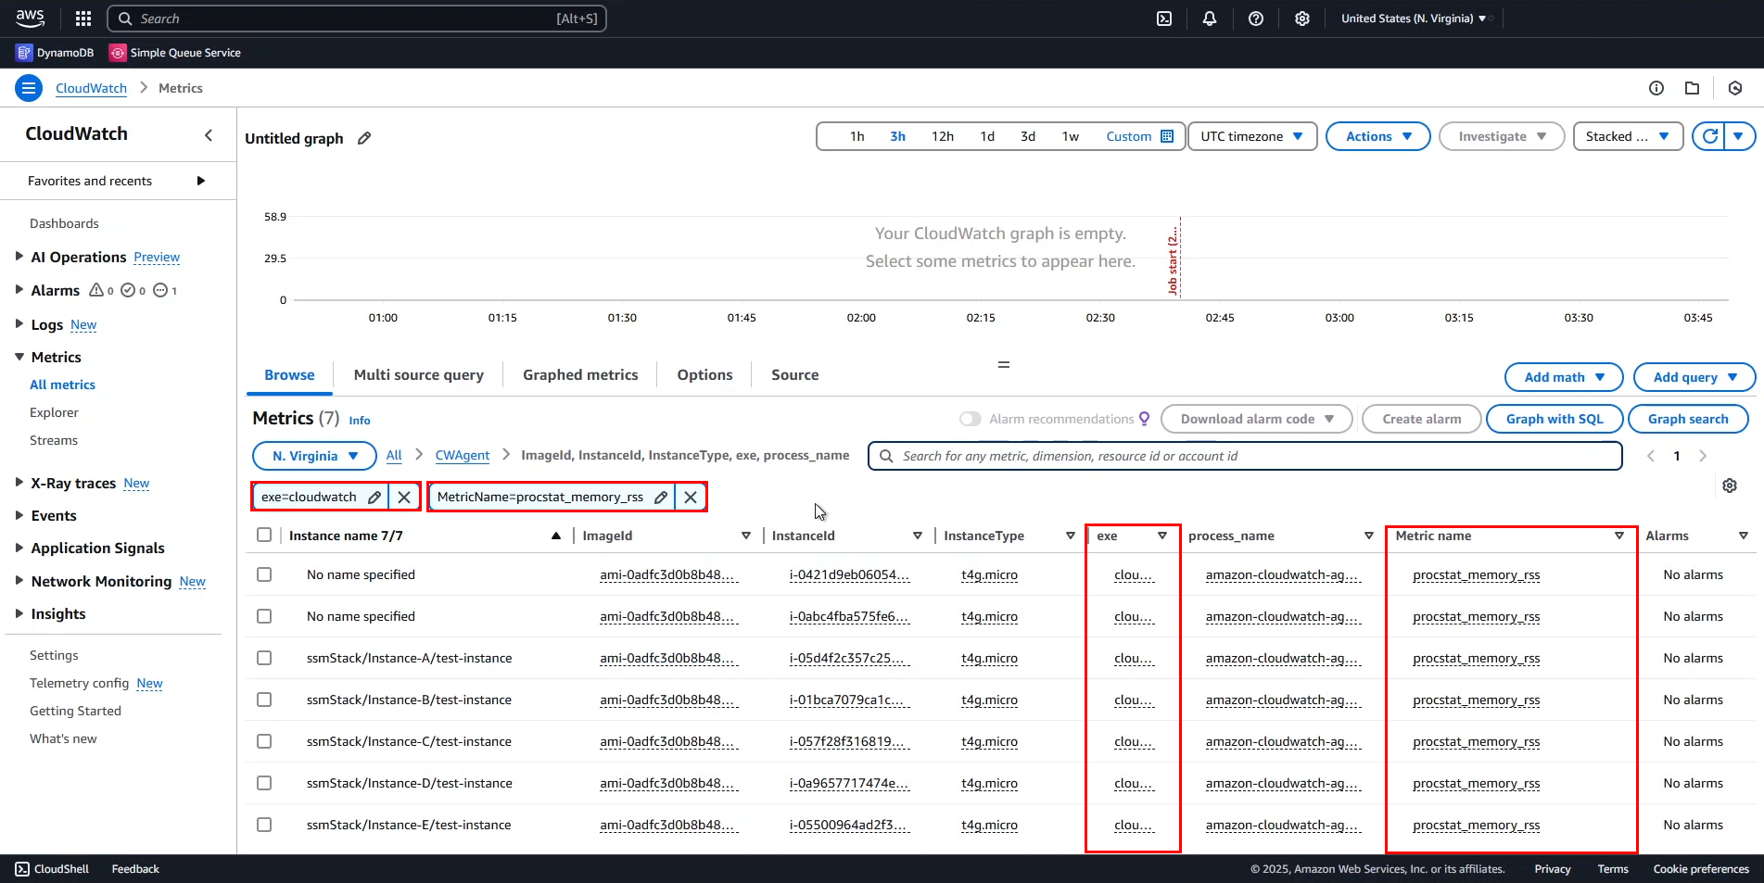This screenshot has height=883, width=1764.
Task: Click the AWS services grid icon
Action: point(83,19)
